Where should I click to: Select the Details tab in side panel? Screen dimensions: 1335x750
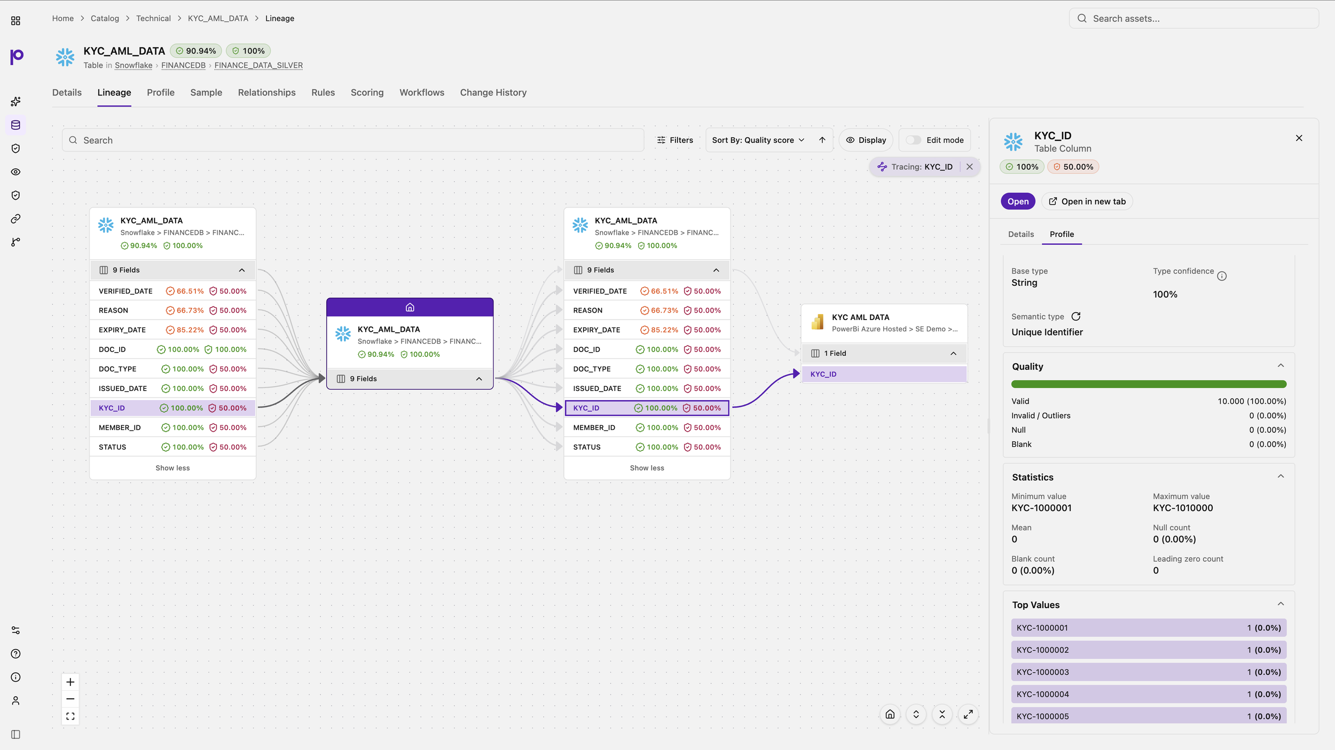1020,234
